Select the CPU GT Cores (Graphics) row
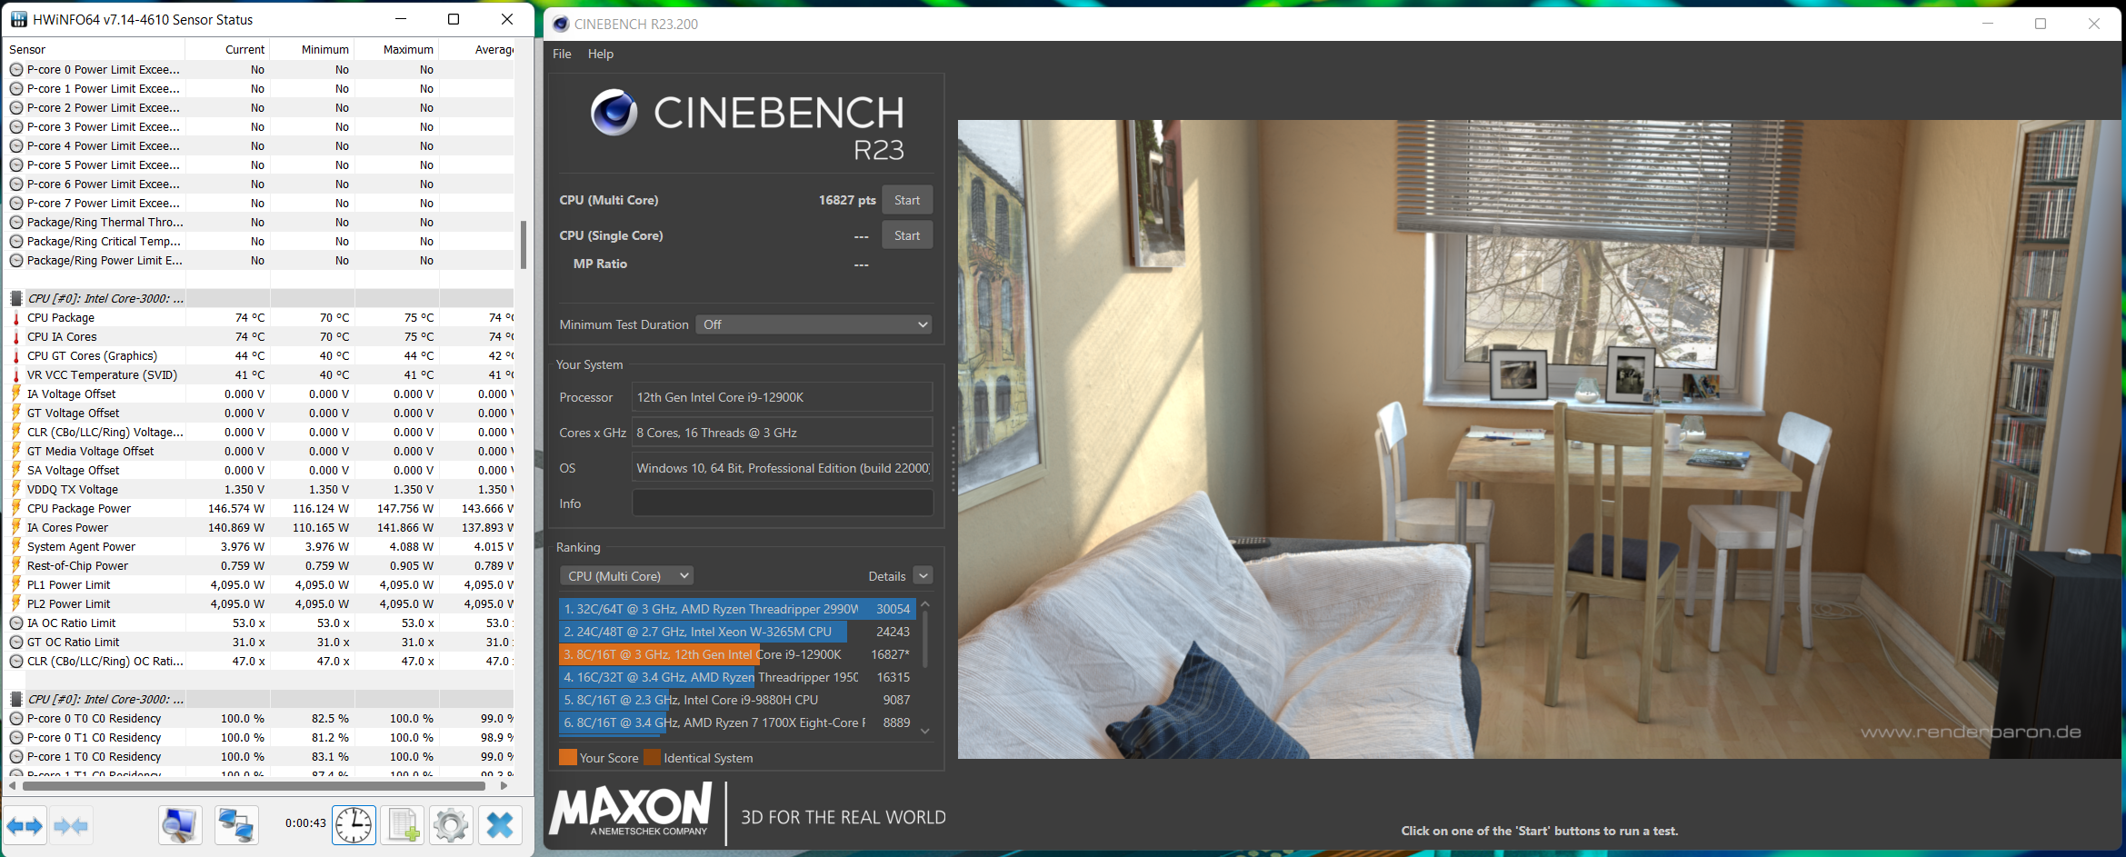Viewport: 2126px width, 857px height. 260,355
